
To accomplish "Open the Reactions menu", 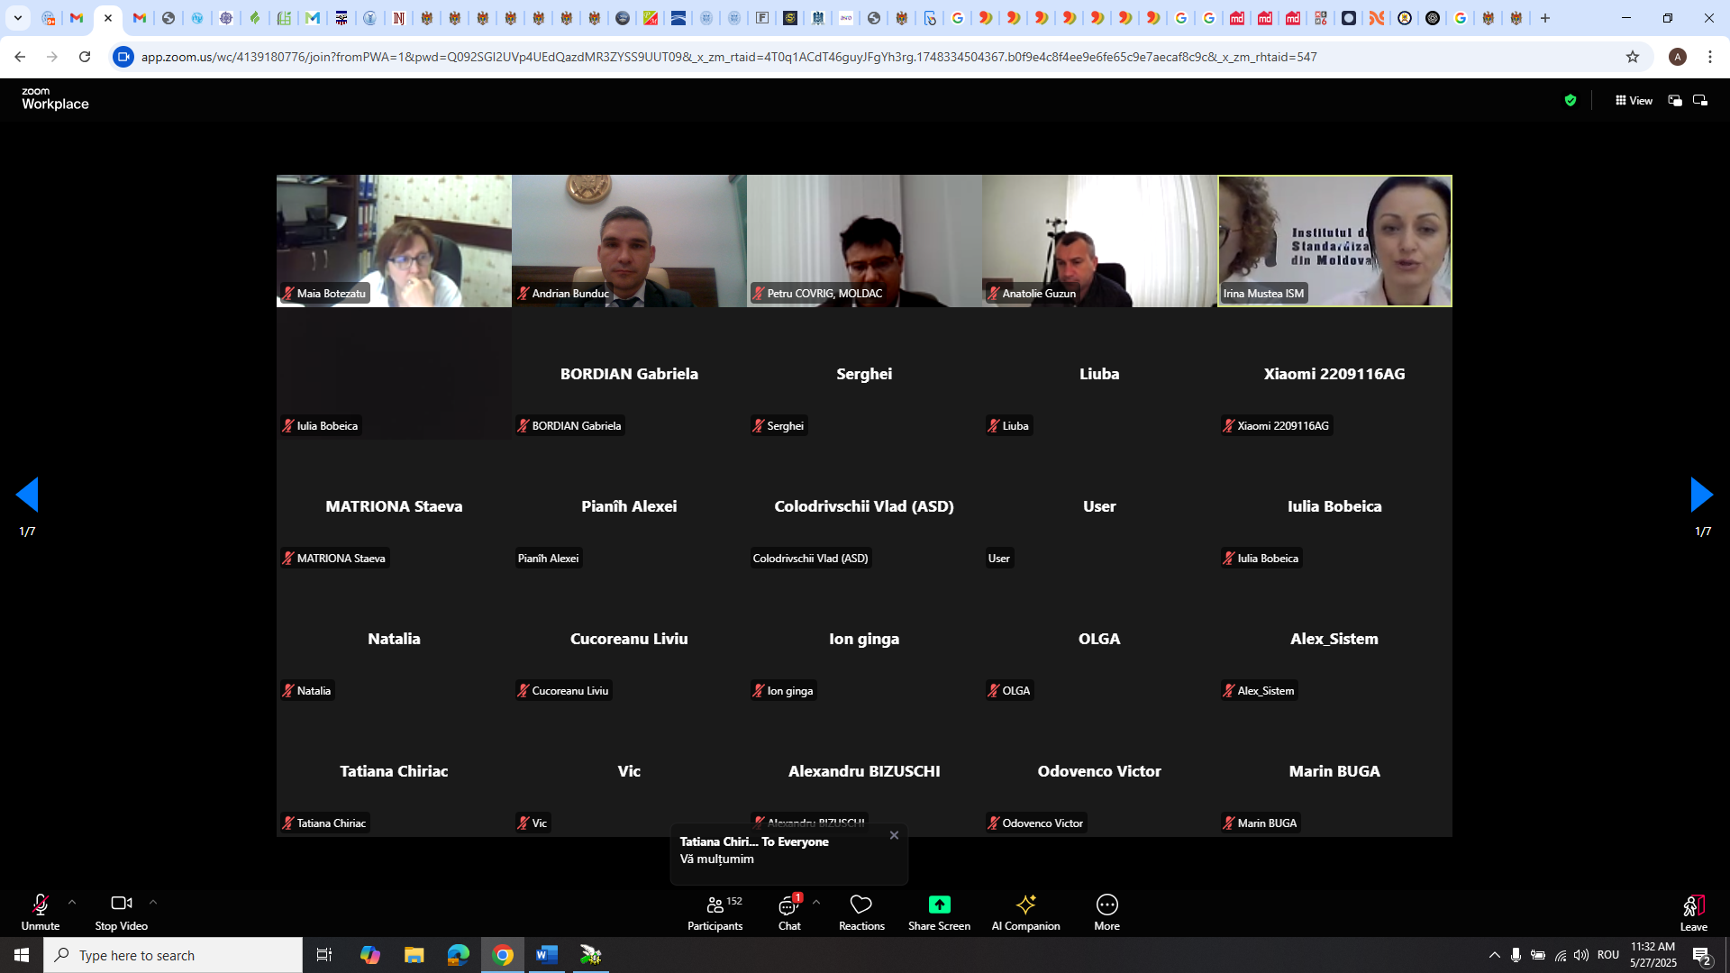I will point(861,912).
